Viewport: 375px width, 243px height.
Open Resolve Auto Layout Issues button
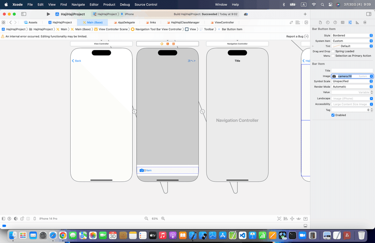point(299,218)
